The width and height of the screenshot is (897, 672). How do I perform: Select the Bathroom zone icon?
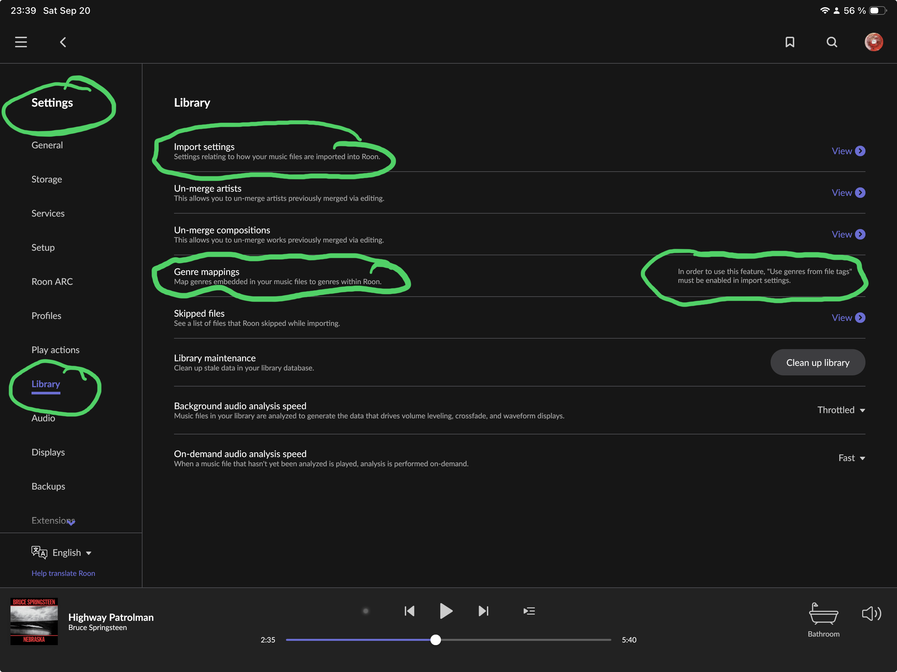click(823, 615)
